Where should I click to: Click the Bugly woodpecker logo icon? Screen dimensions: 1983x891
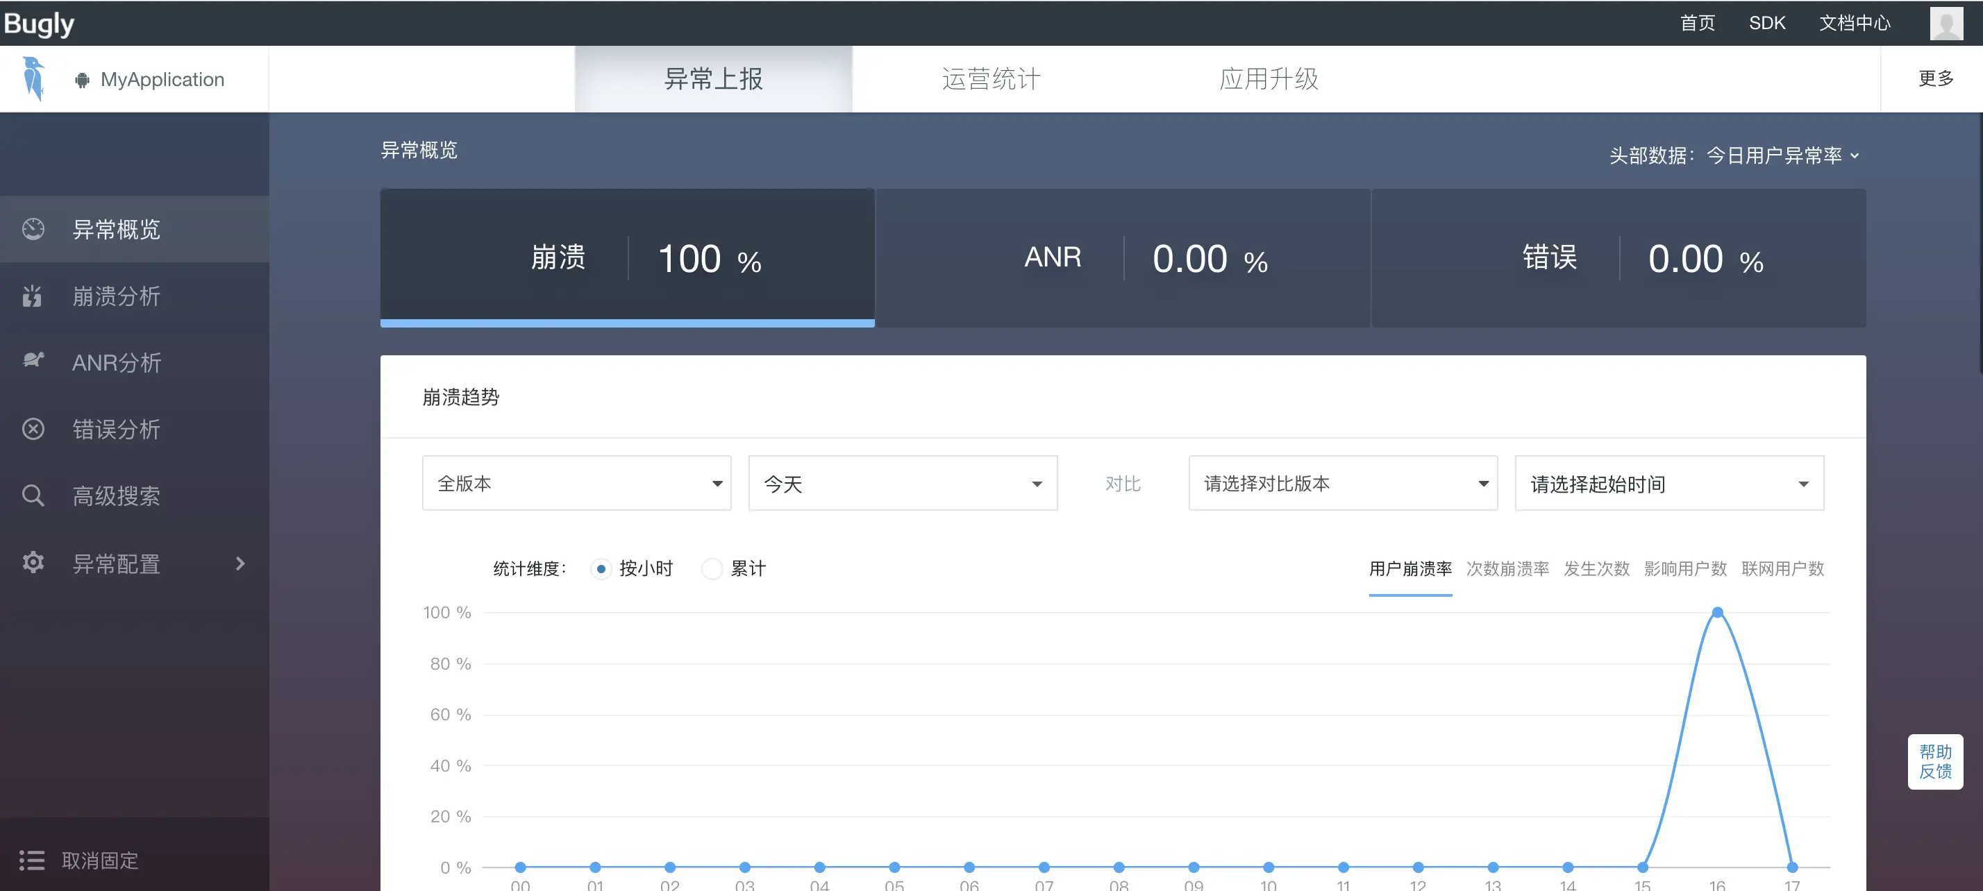pos(33,78)
